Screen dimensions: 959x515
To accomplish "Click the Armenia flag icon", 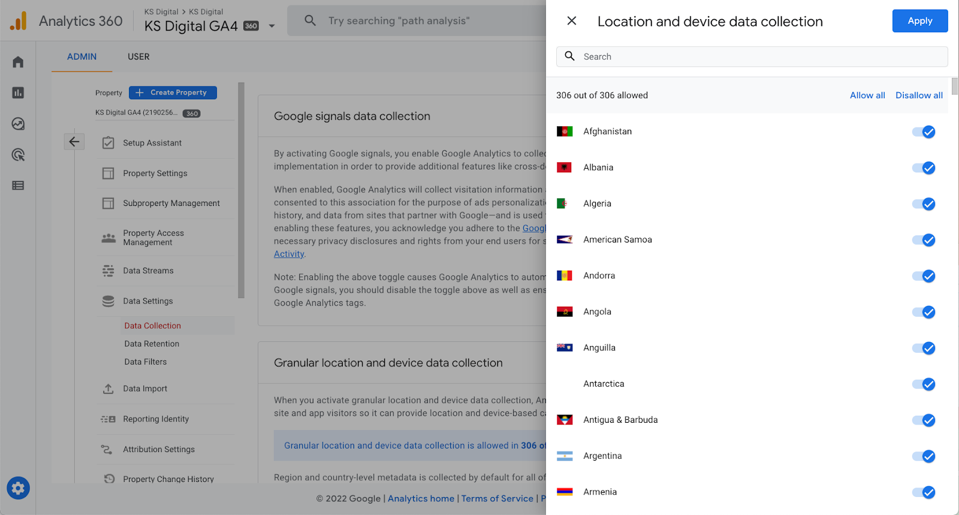I will click(x=565, y=492).
